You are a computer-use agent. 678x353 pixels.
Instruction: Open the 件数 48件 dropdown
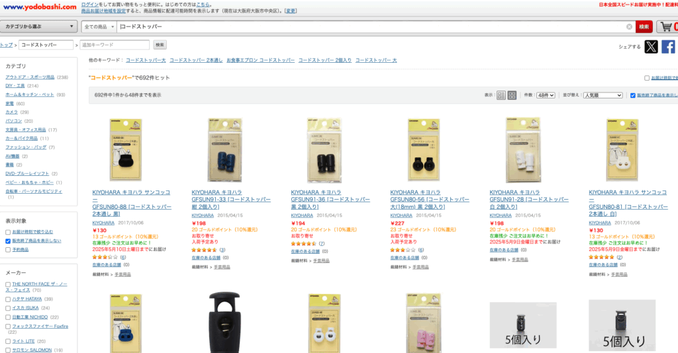click(x=546, y=95)
